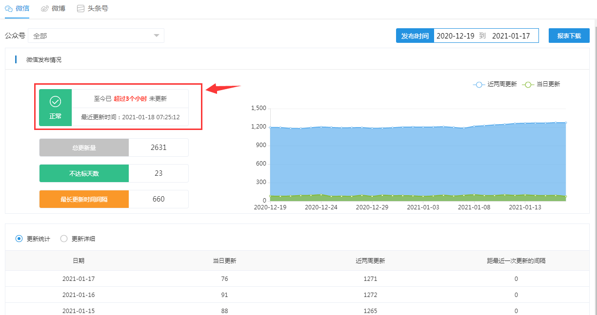Screen dimensions: 597x315
Task: Click the 发布时间 label button
Action: click(415, 36)
